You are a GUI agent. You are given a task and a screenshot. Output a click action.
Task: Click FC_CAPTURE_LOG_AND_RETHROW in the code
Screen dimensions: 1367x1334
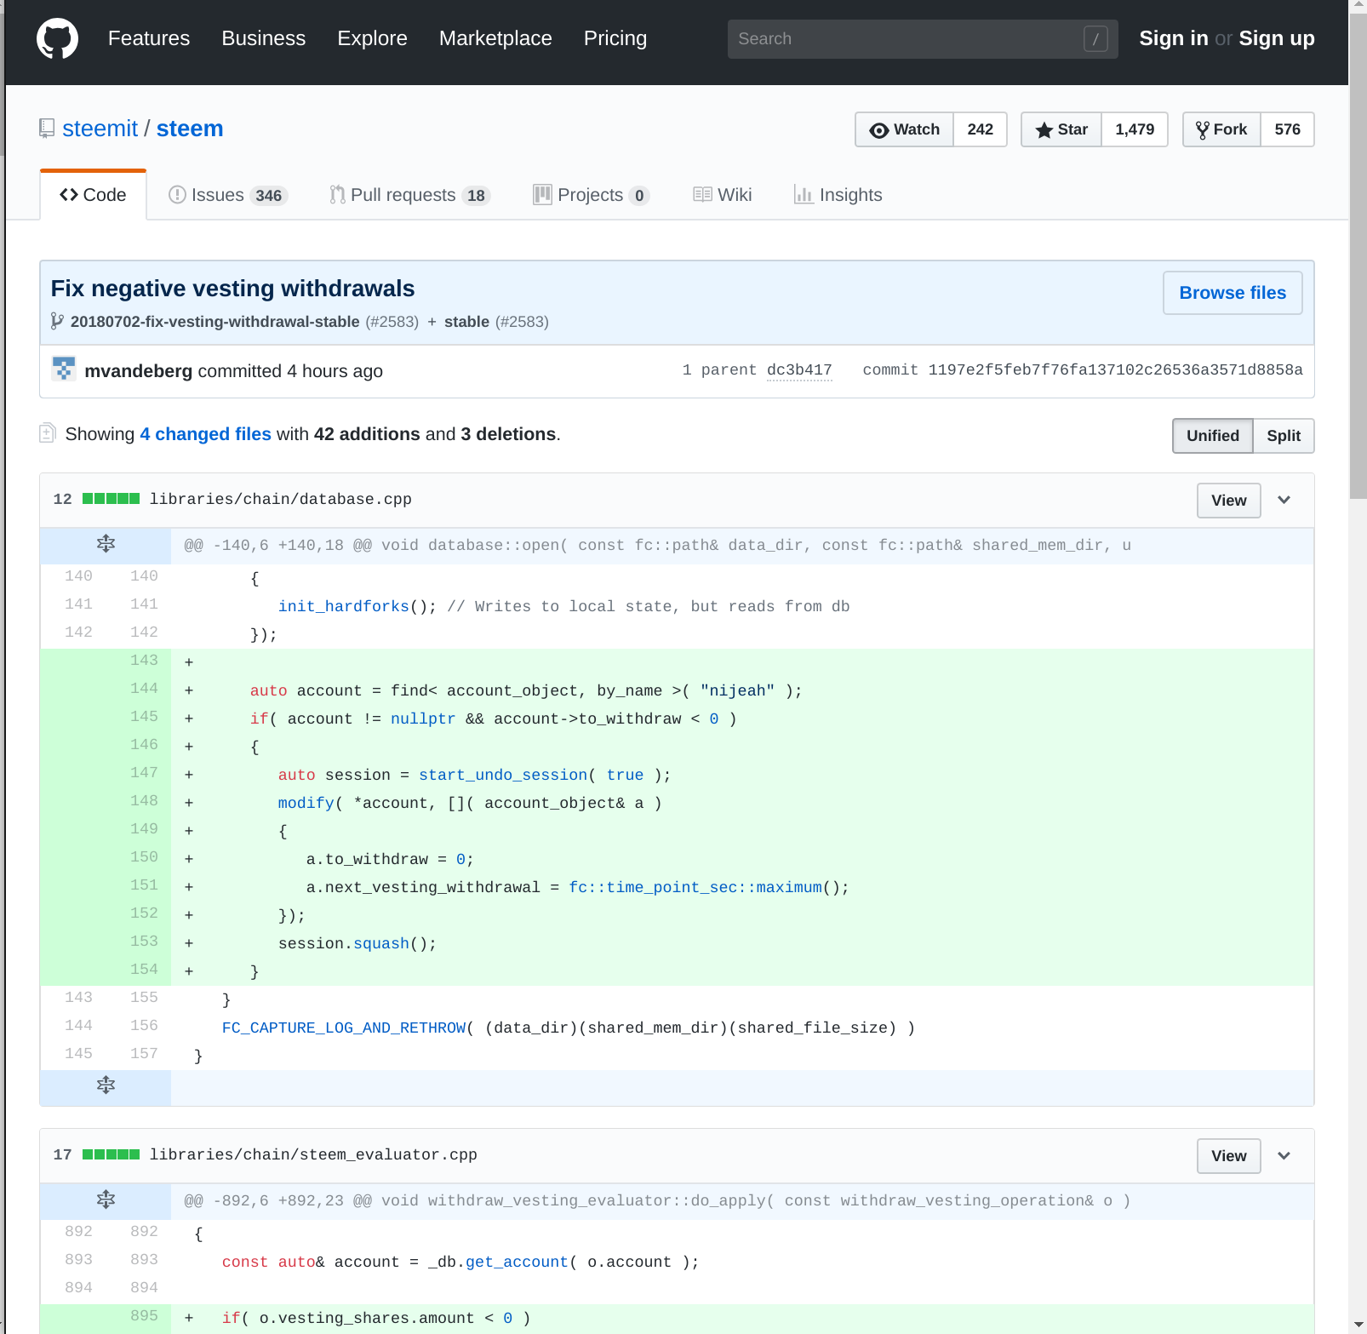click(344, 1028)
